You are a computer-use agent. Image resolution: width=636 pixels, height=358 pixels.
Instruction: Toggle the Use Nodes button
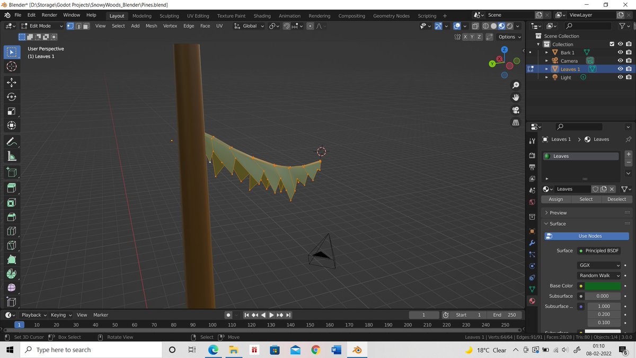pyautogui.click(x=586, y=236)
